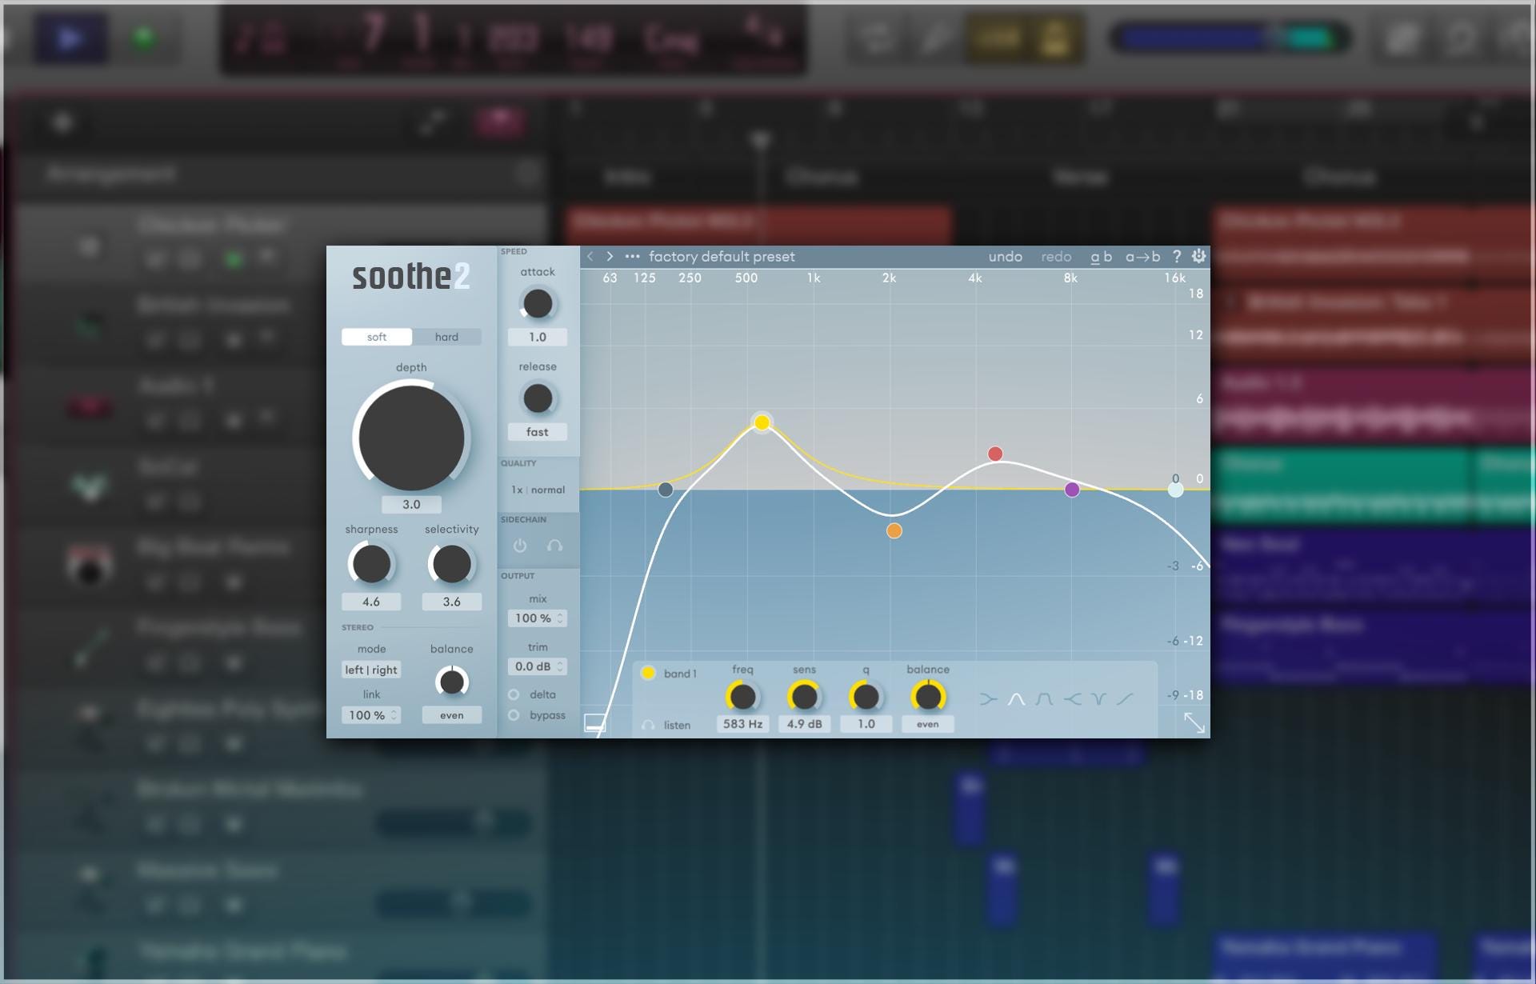
Task: Click the release knob
Action: pos(538,398)
